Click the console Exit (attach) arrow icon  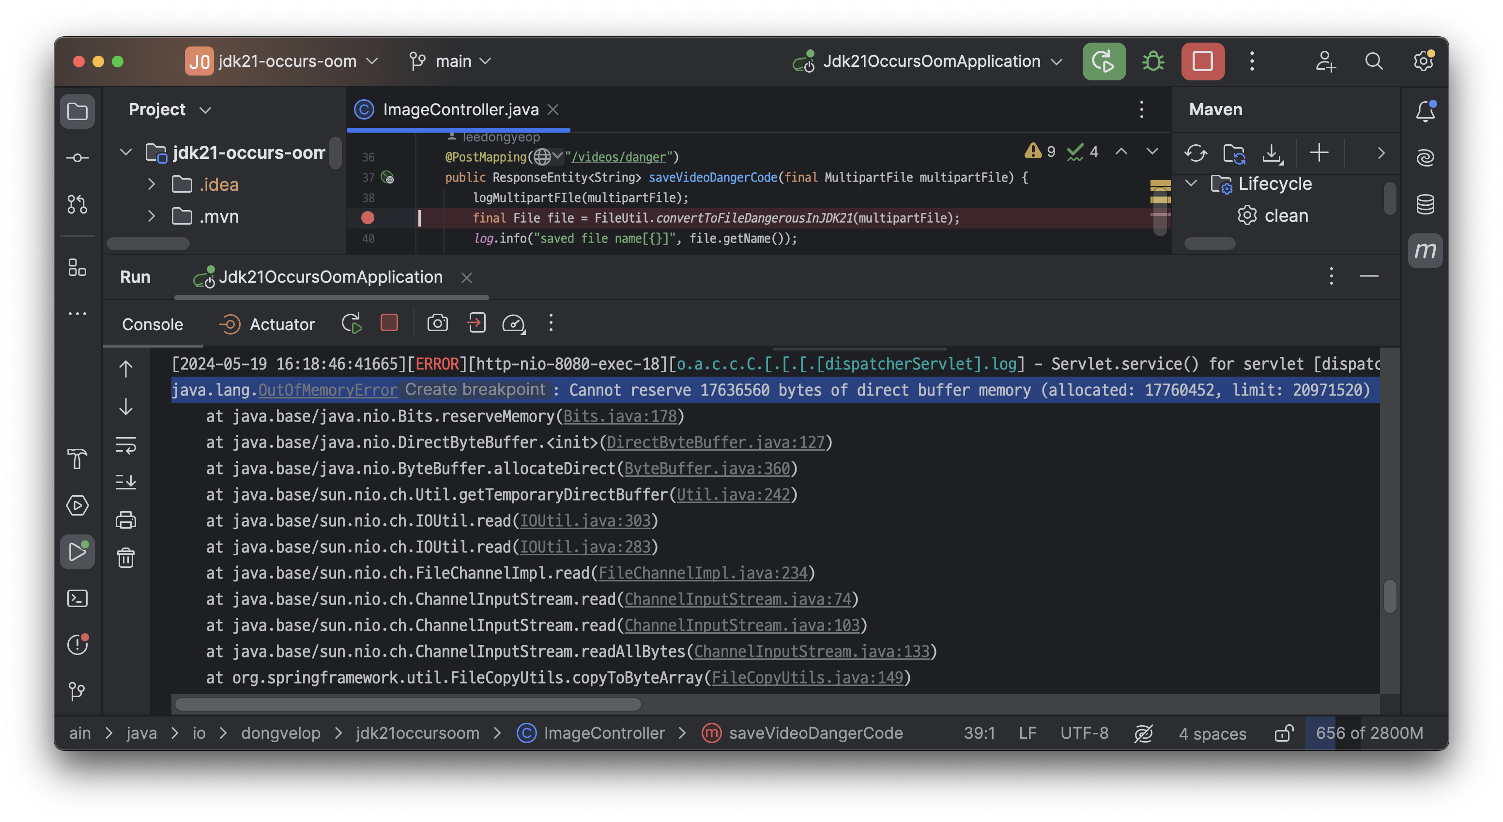pyautogui.click(x=476, y=323)
